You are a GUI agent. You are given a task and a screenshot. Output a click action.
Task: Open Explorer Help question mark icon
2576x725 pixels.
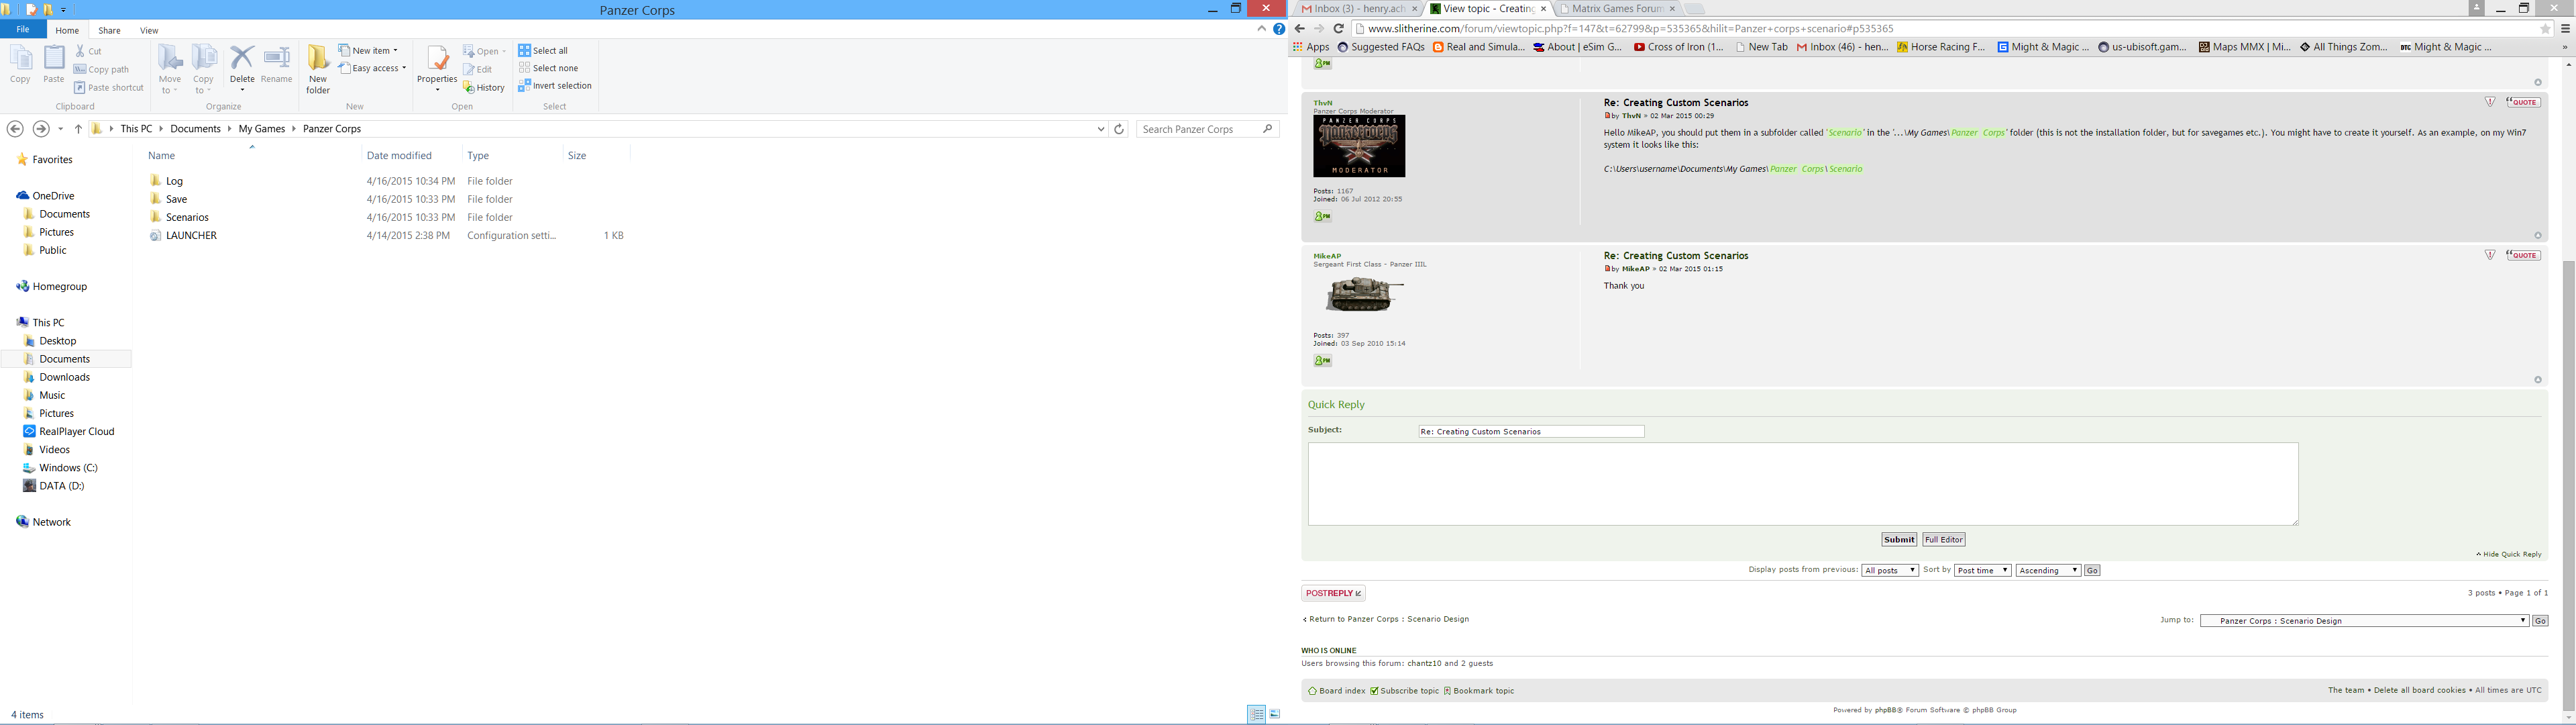point(1278,30)
